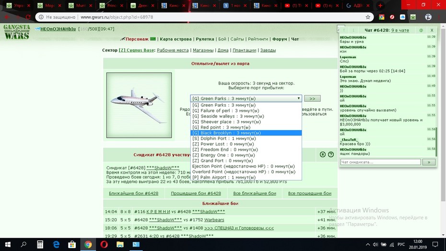
Task: Bookmark this page with the star icon
Action: click(368, 17)
